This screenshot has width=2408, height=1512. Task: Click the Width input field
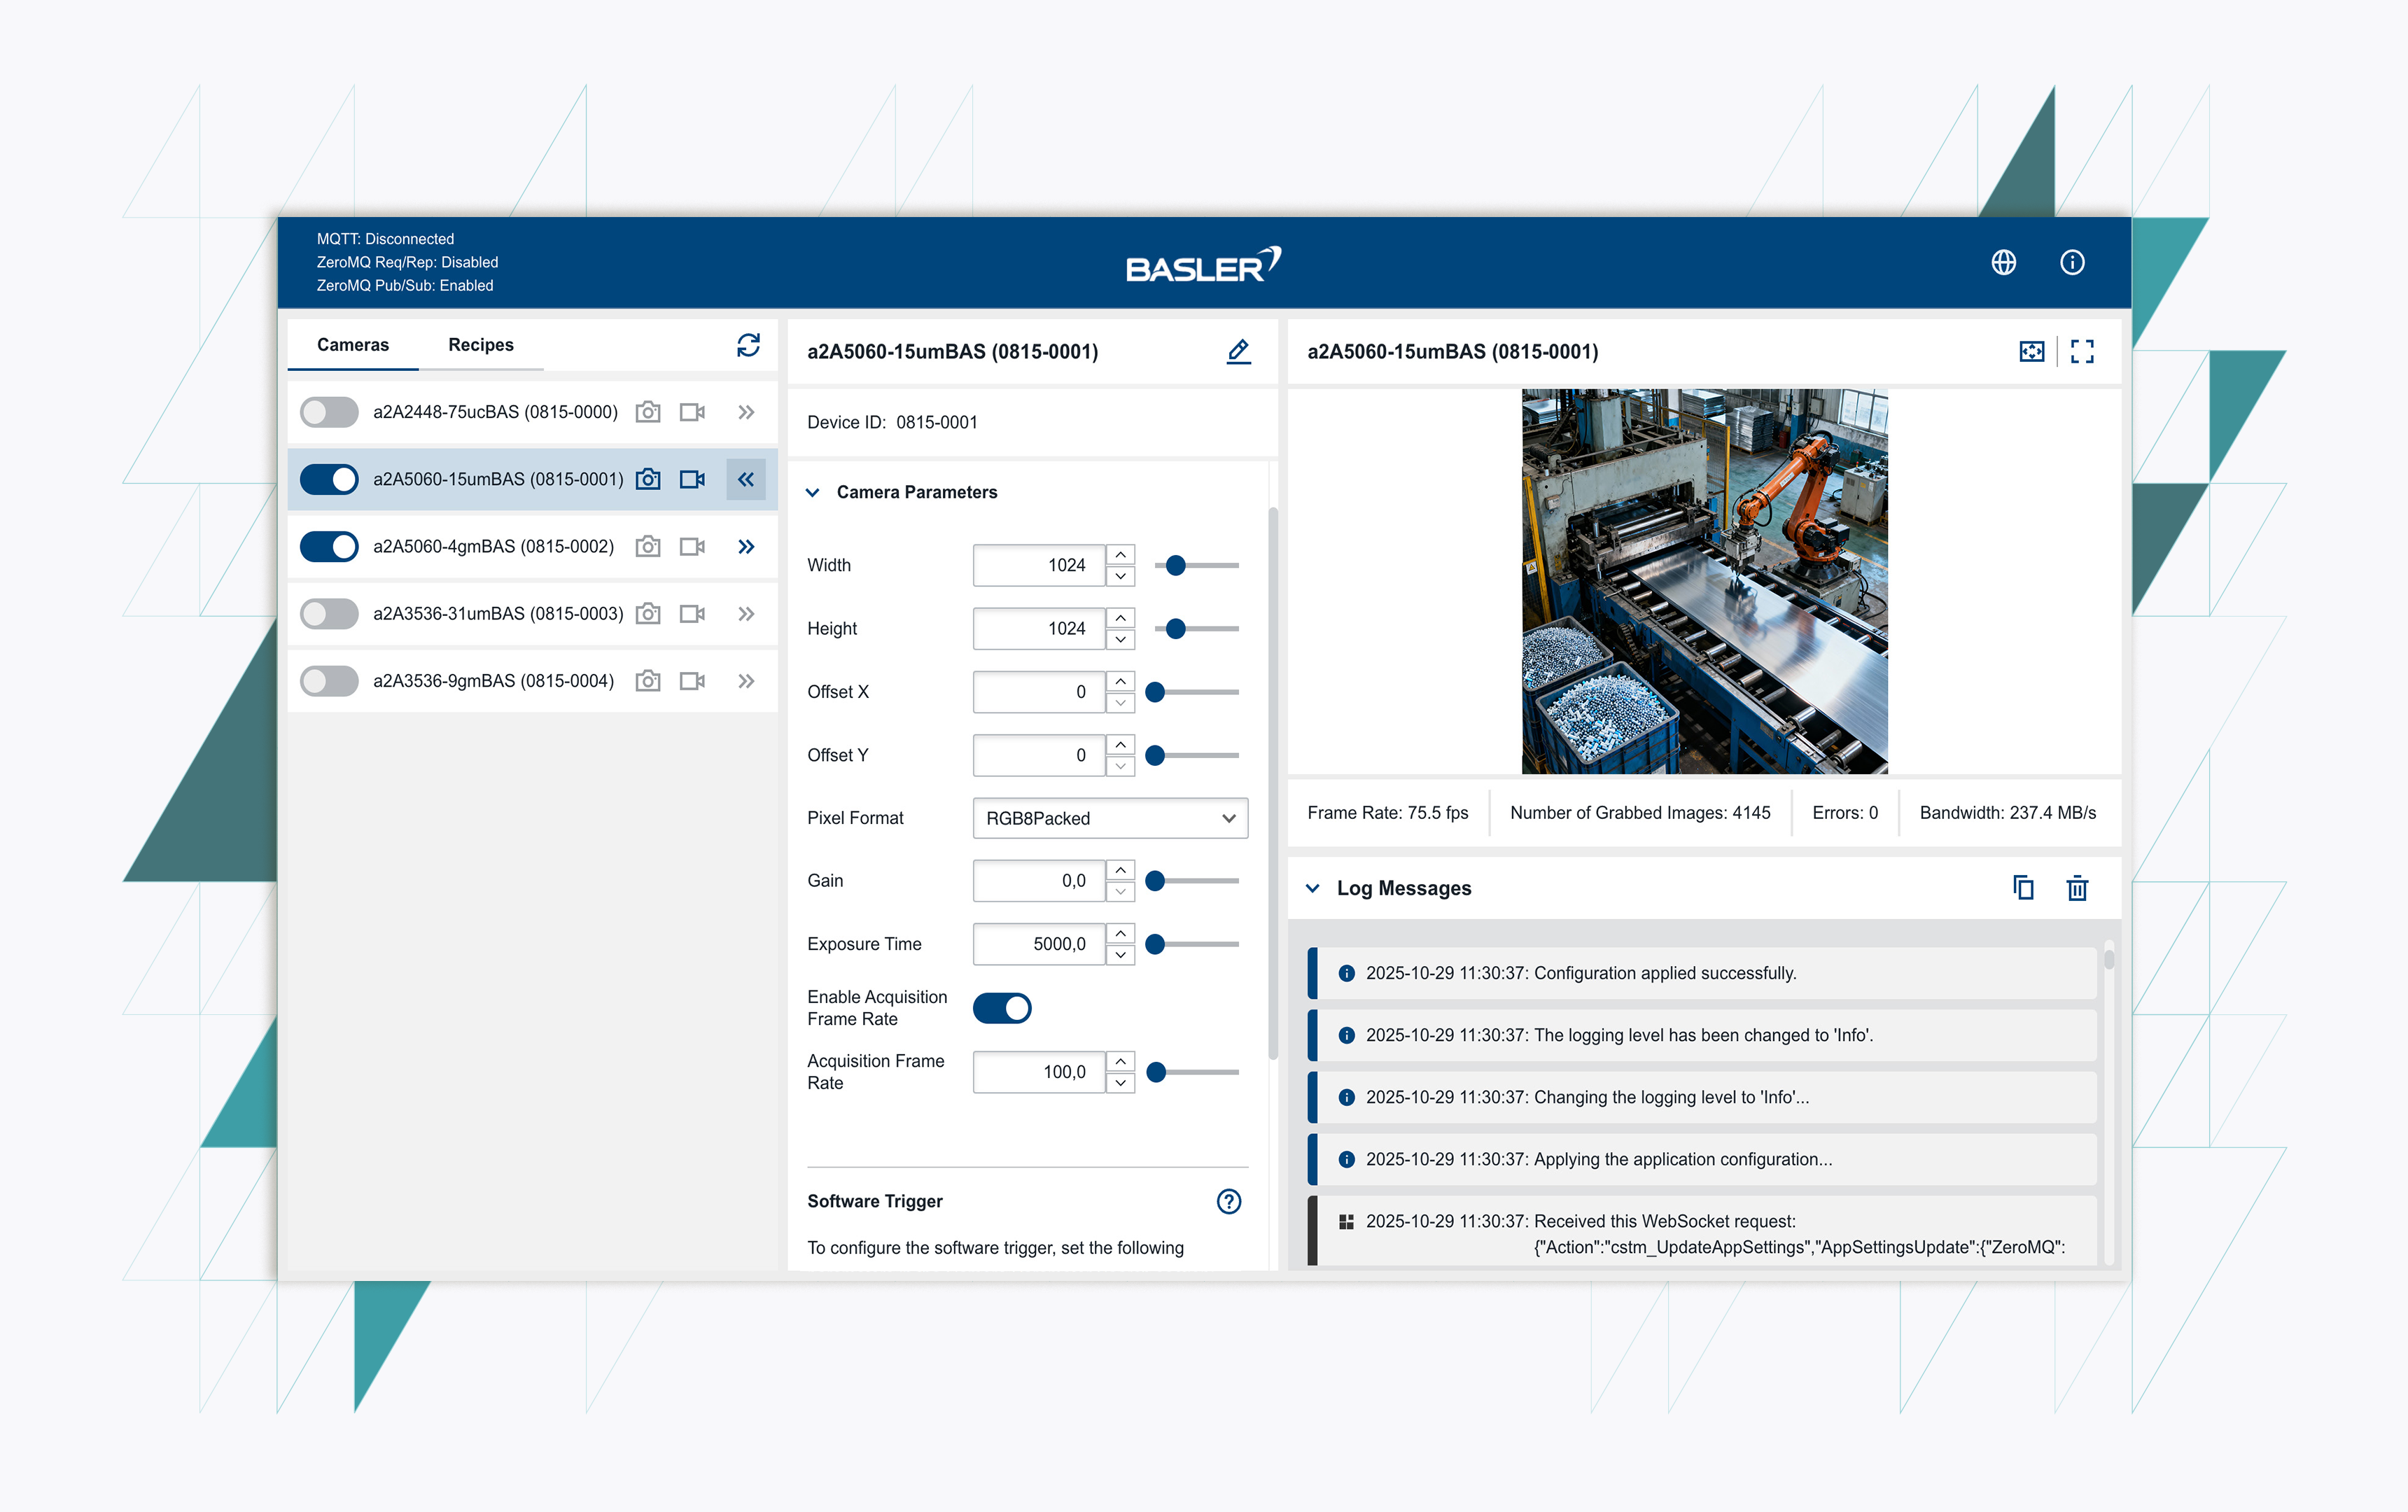(x=1038, y=565)
